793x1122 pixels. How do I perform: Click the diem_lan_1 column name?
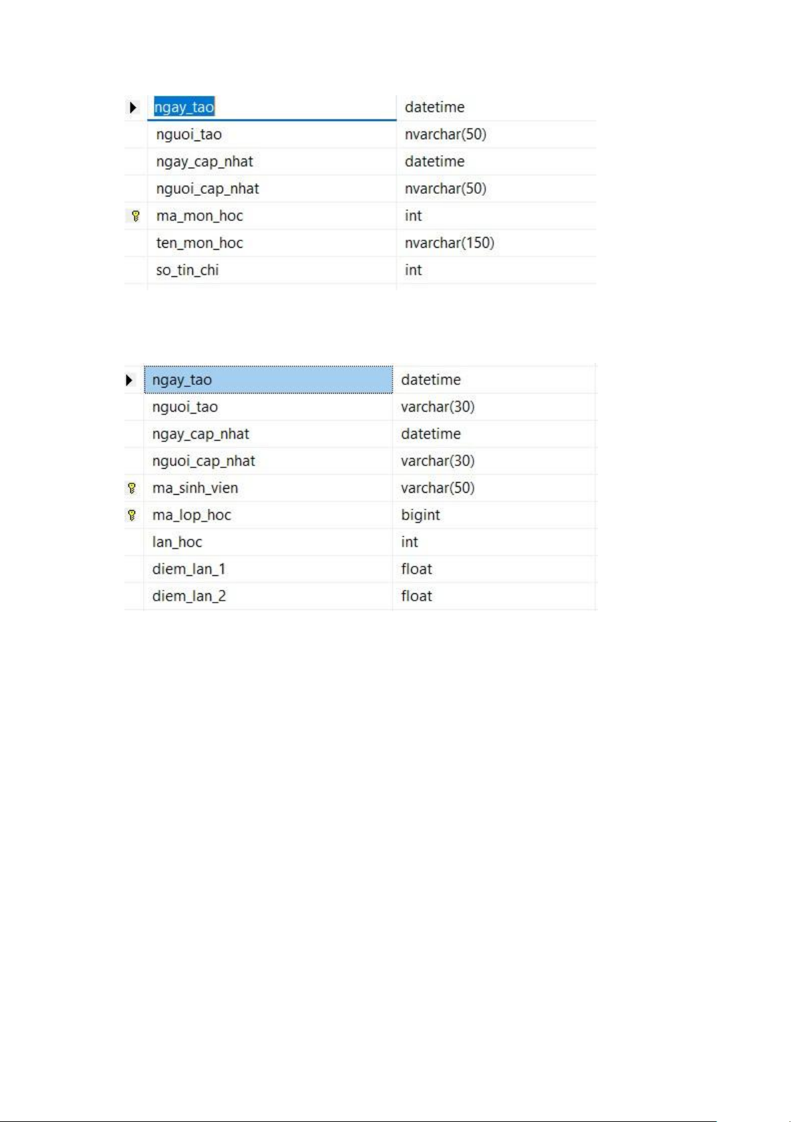click(x=189, y=569)
